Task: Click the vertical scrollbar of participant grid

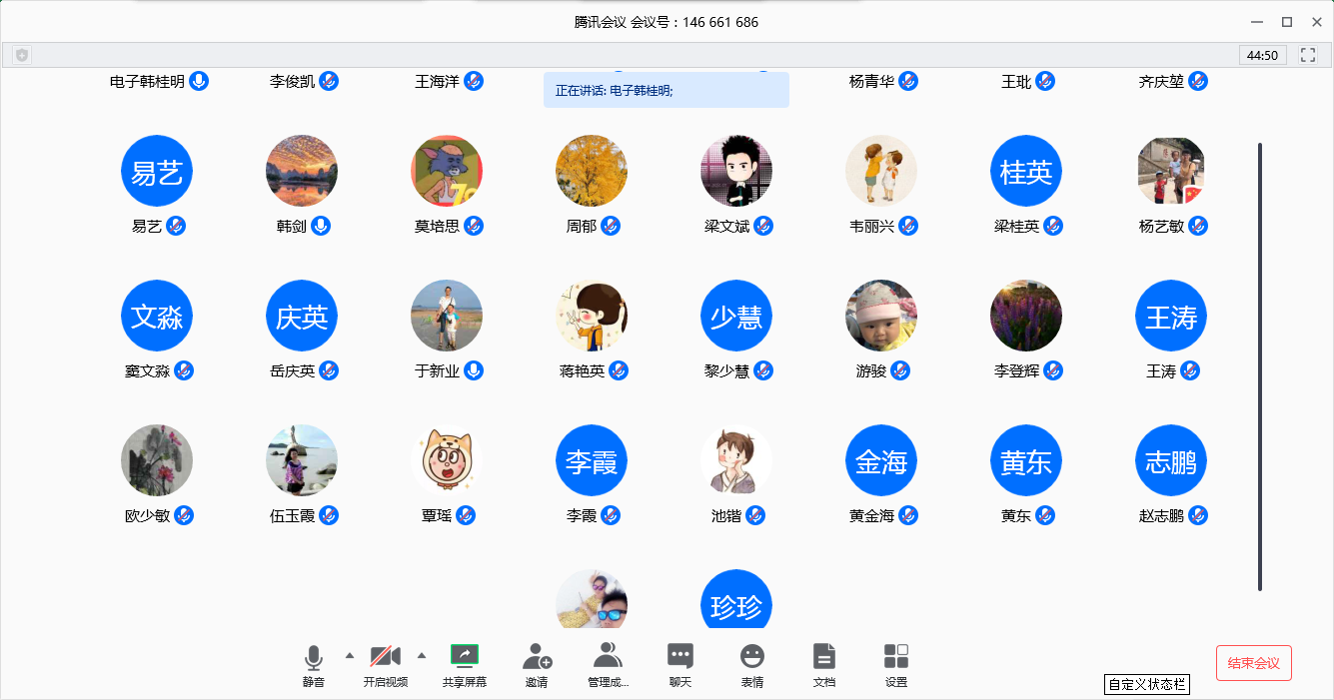Action: (x=1260, y=366)
